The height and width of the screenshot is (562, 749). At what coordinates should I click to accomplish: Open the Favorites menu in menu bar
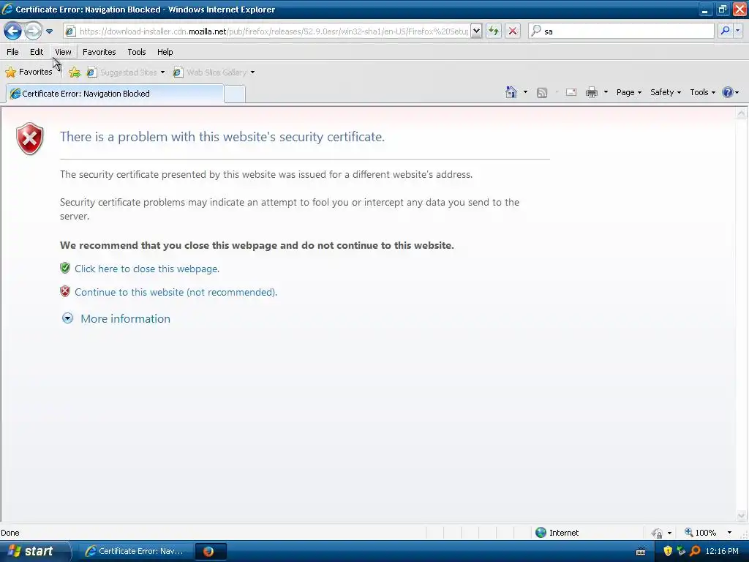tap(99, 52)
